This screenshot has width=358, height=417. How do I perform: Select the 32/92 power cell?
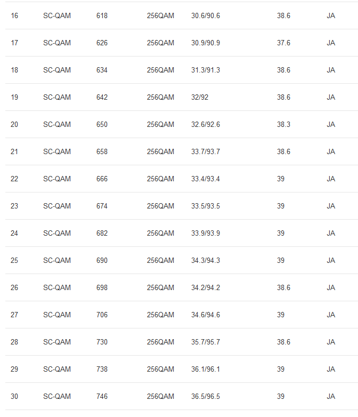(x=200, y=98)
